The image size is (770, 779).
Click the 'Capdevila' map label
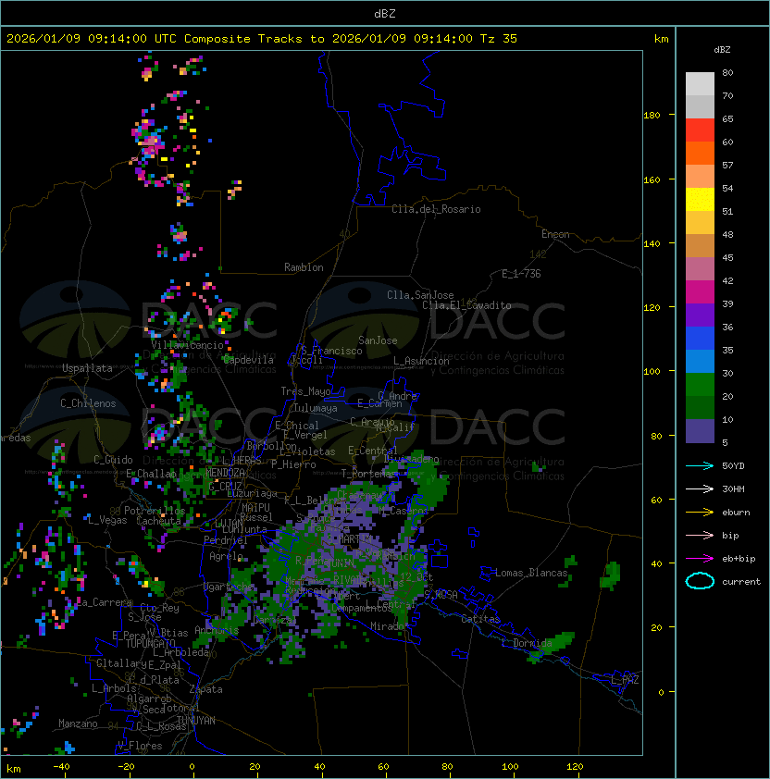point(249,360)
